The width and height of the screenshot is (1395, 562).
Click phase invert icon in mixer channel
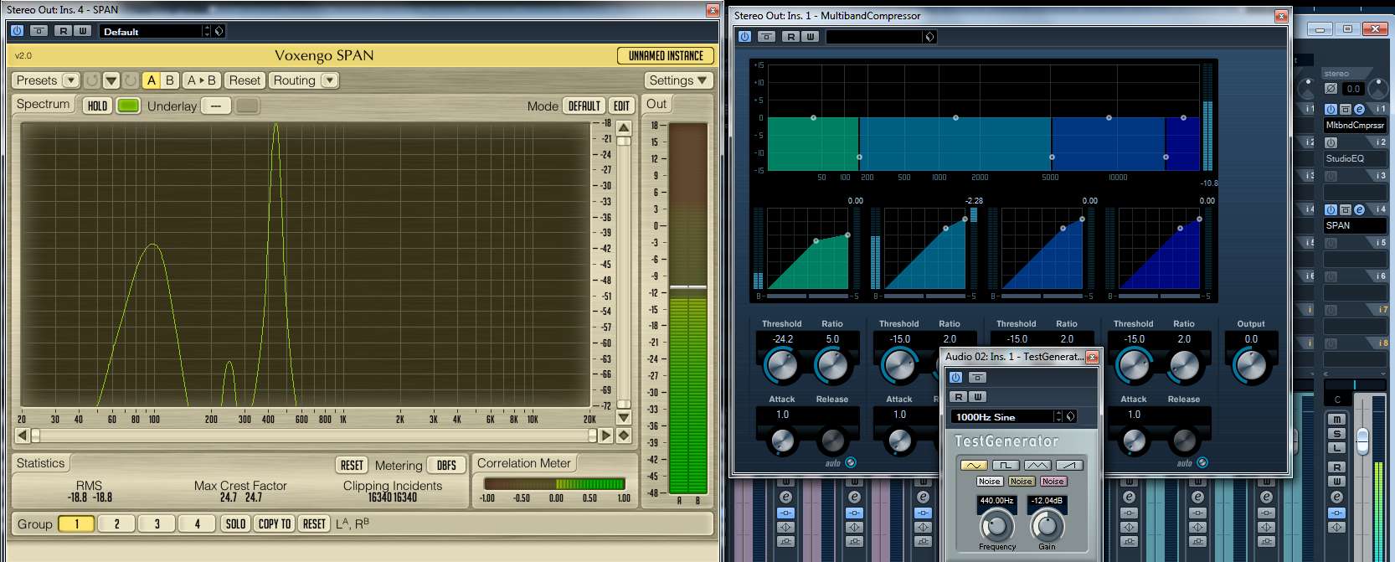1331,88
